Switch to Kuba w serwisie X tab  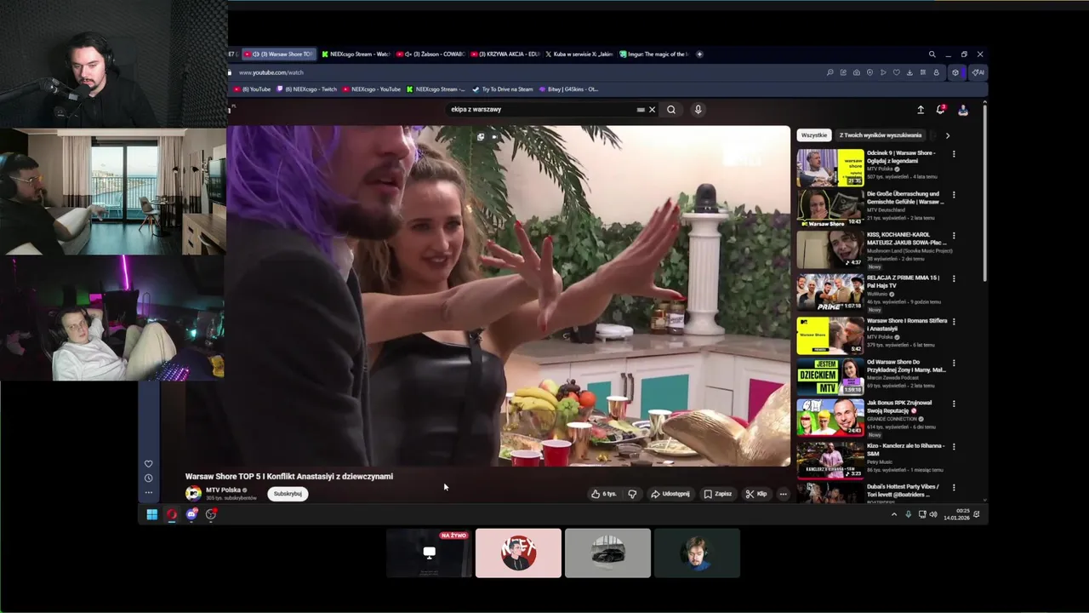pyautogui.click(x=579, y=54)
